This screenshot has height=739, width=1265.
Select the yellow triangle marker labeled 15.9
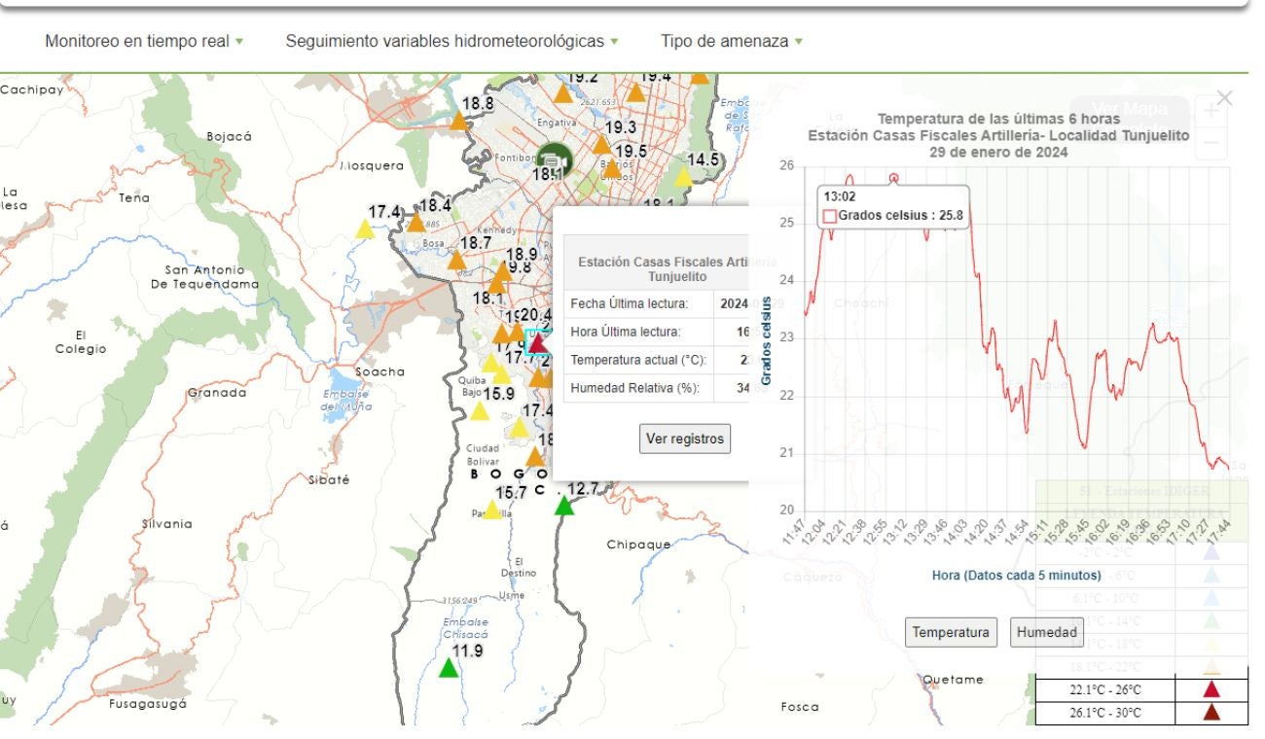pos(479,411)
